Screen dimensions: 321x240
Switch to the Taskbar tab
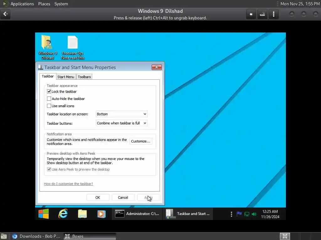(x=48, y=76)
